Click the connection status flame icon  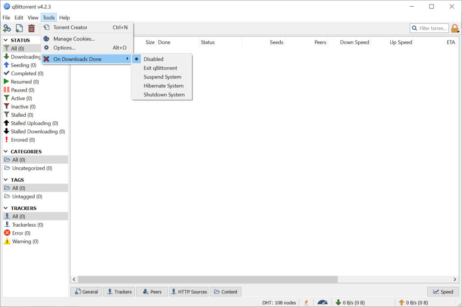pos(306,302)
